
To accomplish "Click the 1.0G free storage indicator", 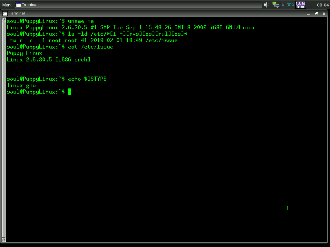I will pos(300,5).
